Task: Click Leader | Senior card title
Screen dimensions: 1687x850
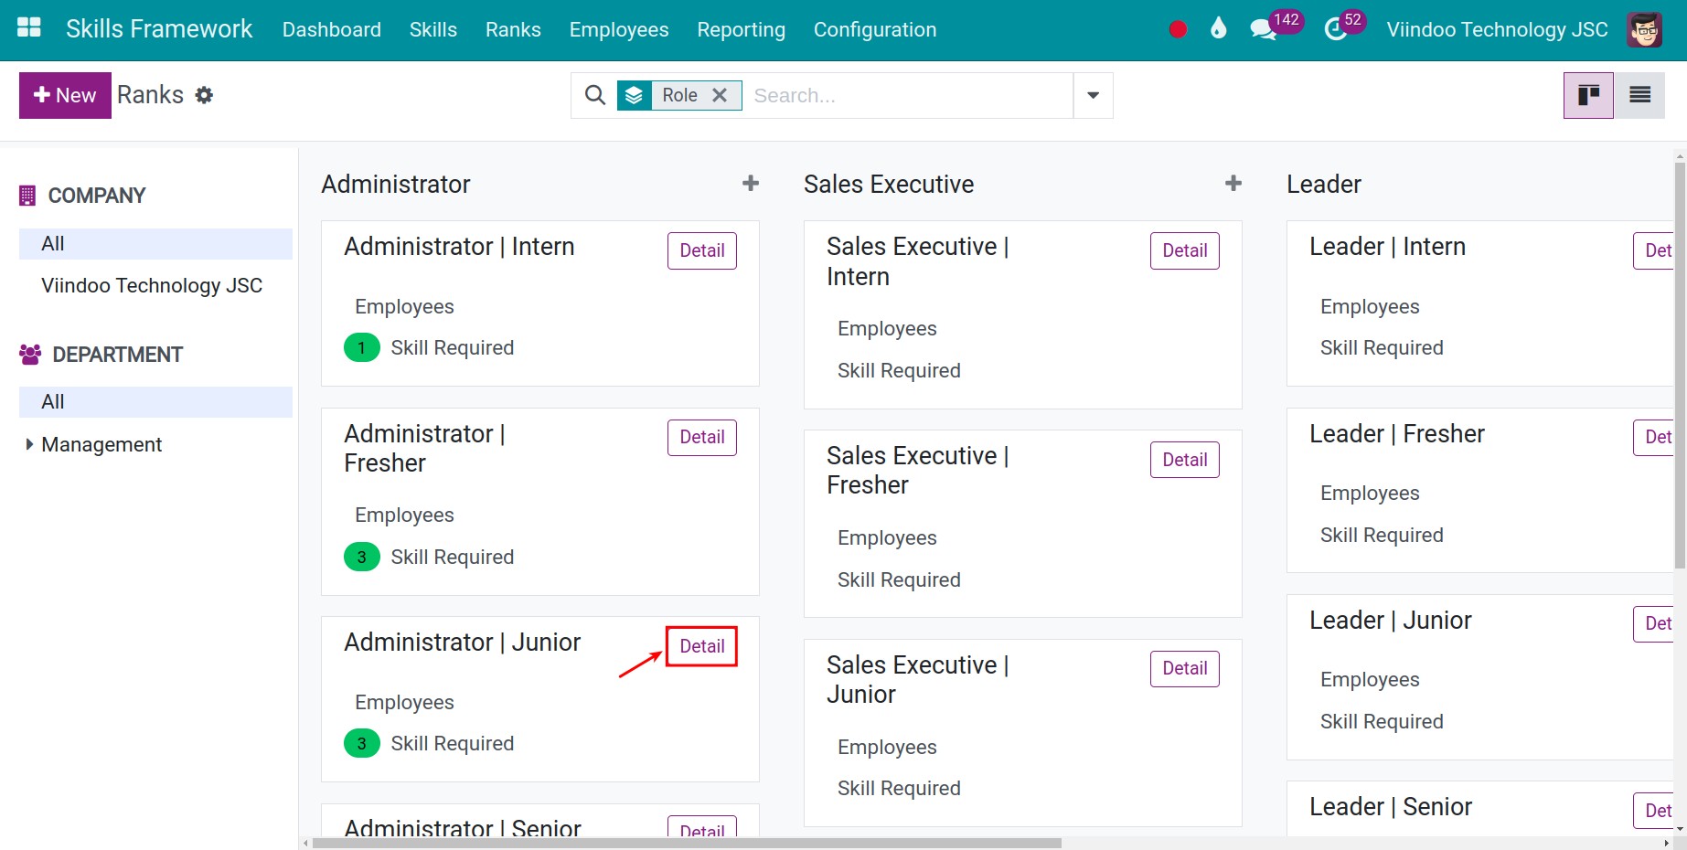Action: click(1391, 806)
